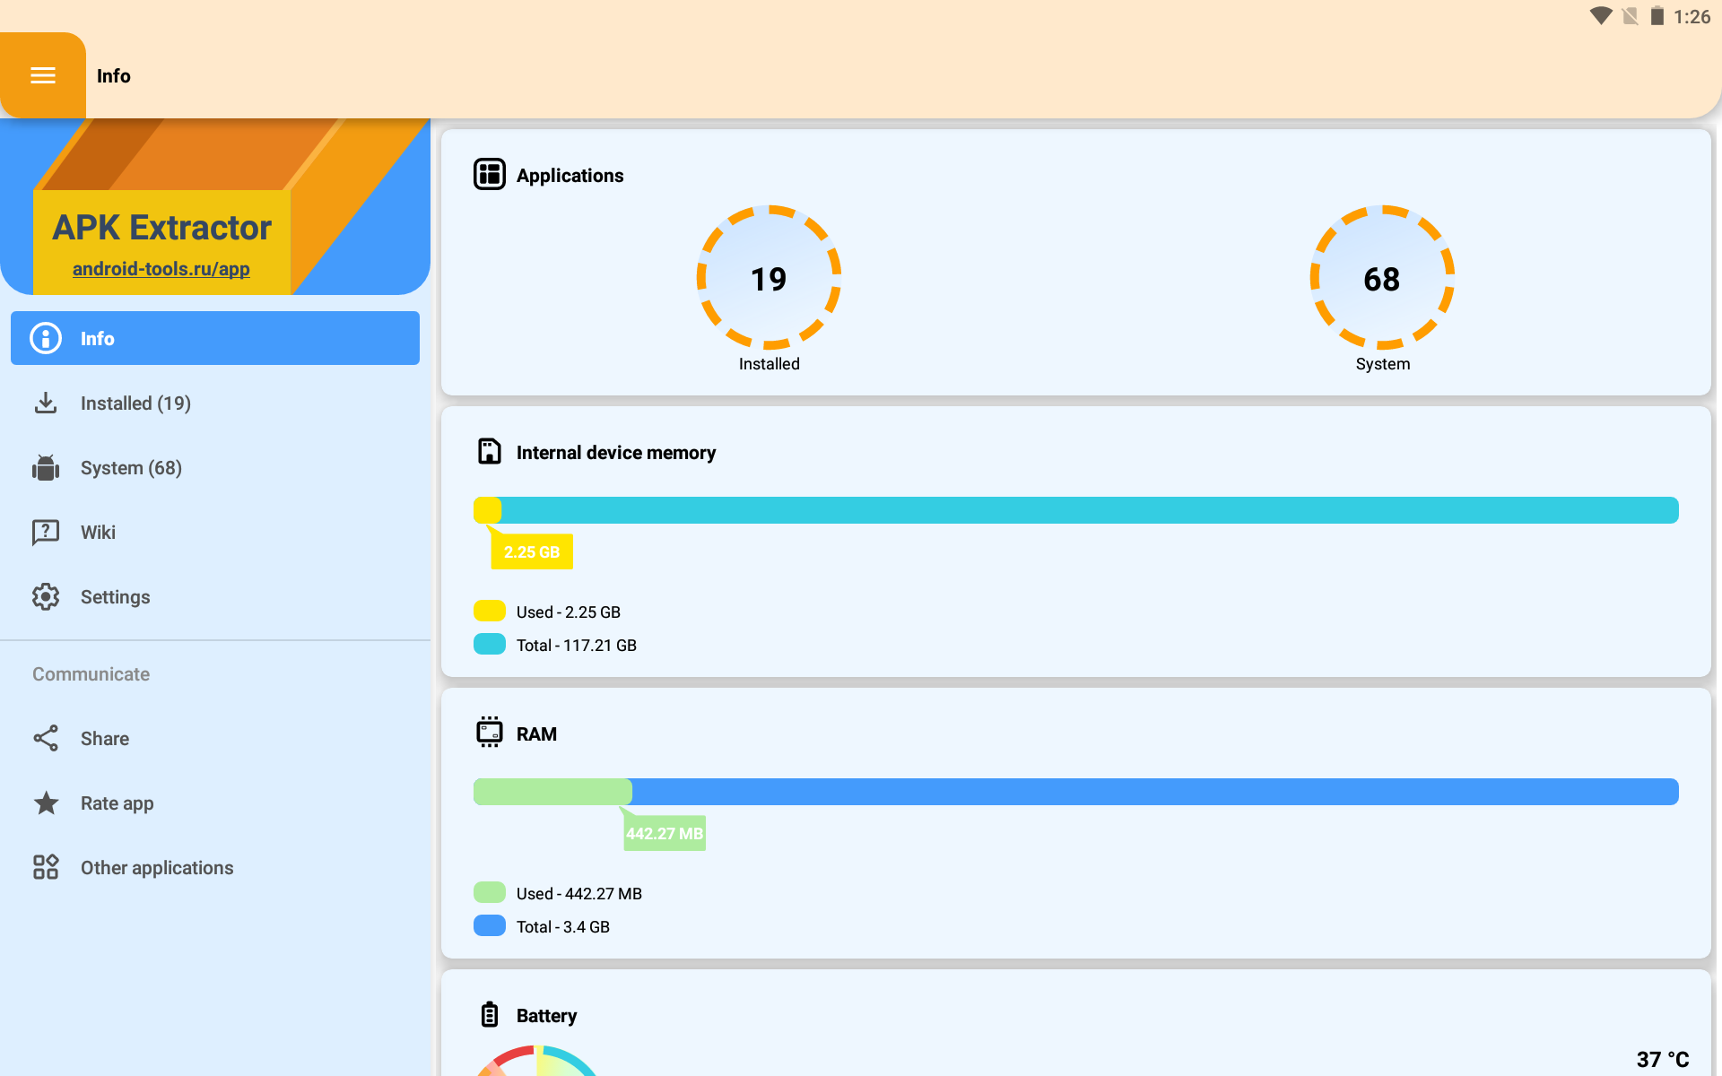Open Other applications entry
Screen dimensions: 1722x1076
[215, 867]
